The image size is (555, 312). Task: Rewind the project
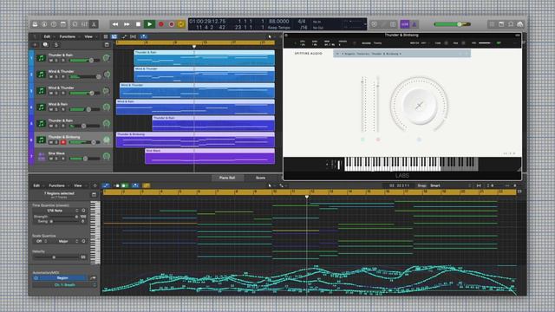[x=115, y=24]
